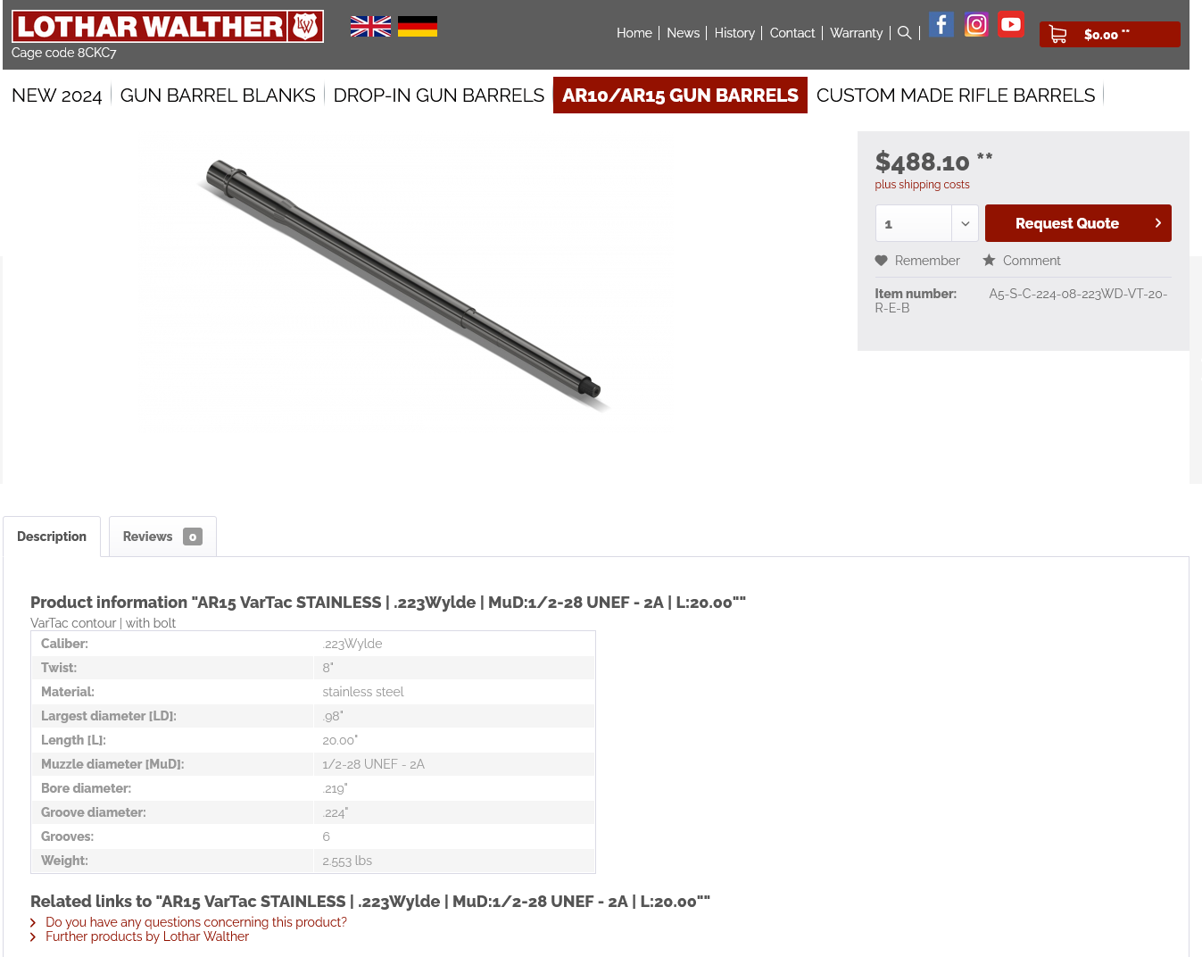Click the Lothar Walther logo
1202x957 pixels.
click(x=168, y=27)
